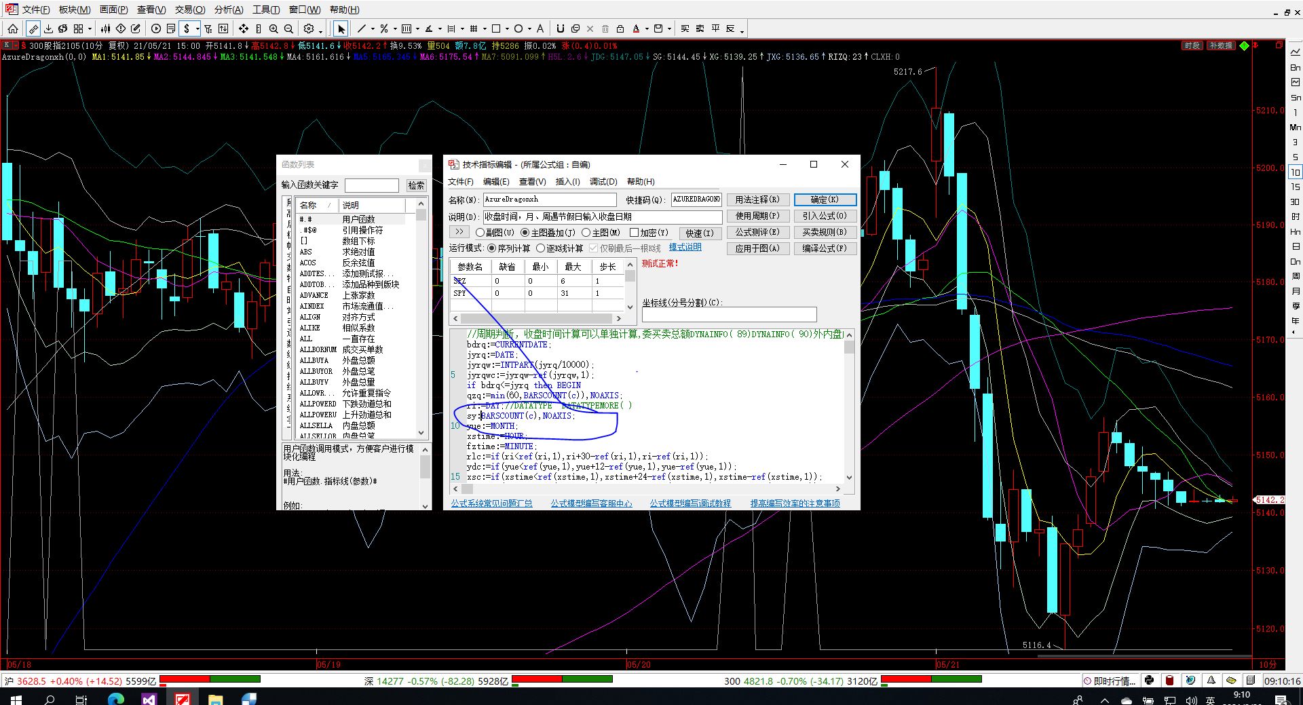Select the text annotation 'A' tool

click(x=540, y=28)
